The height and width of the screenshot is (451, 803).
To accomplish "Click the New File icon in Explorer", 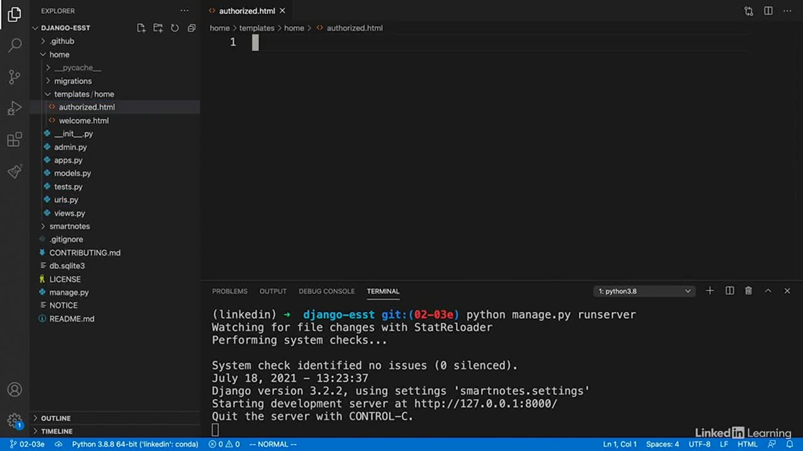I will pos(141,28).
